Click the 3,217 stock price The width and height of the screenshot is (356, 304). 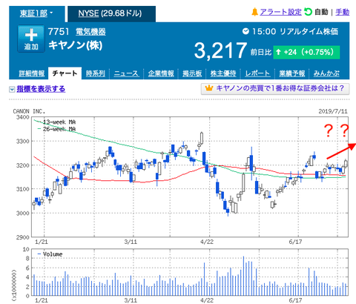(x=220, y=50)
